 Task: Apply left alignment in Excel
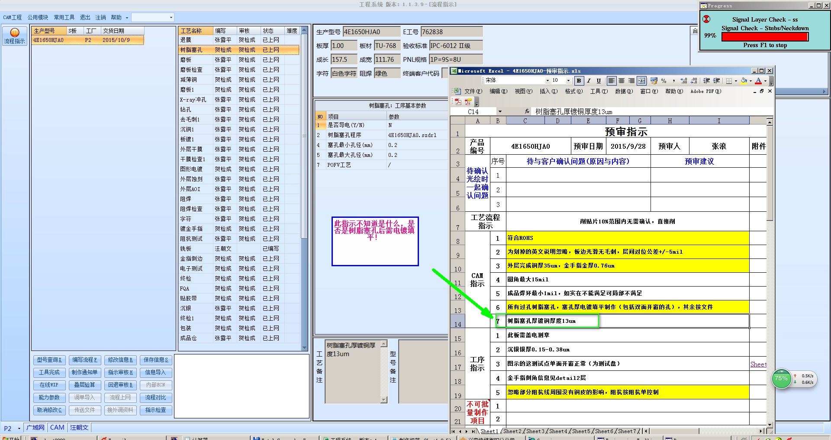click(x=611, y=81)
